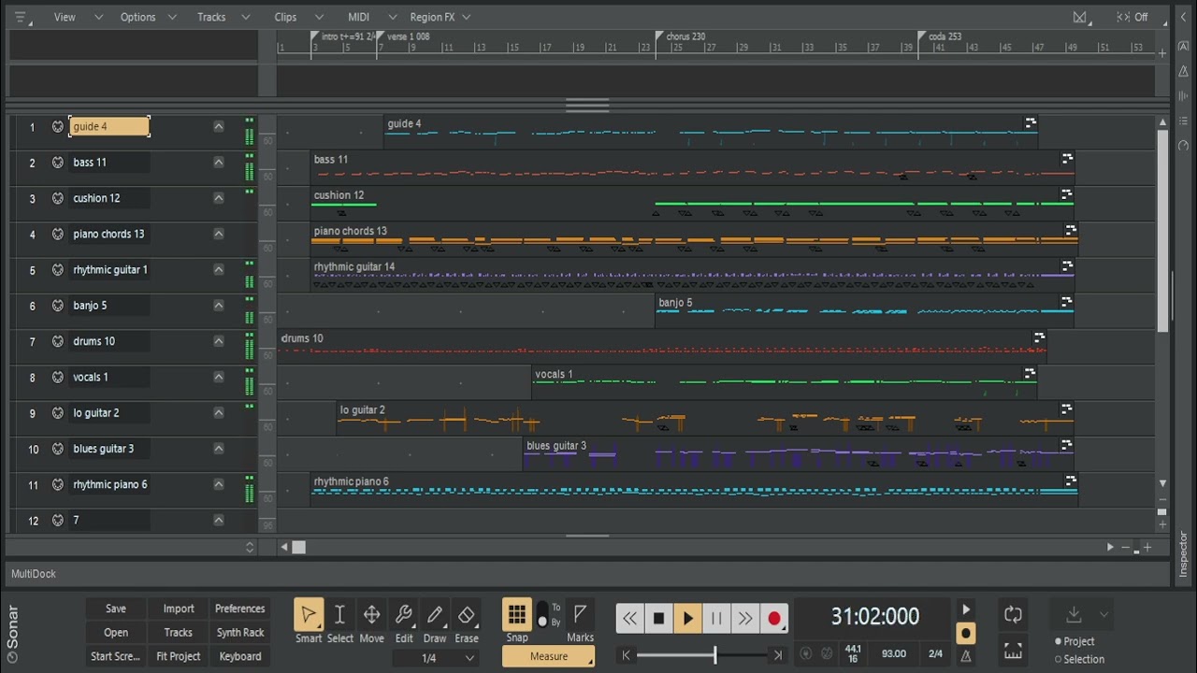This screenshot has height=673, width=1197.
Task: Stop playback
Action: (x=658, y=618)
